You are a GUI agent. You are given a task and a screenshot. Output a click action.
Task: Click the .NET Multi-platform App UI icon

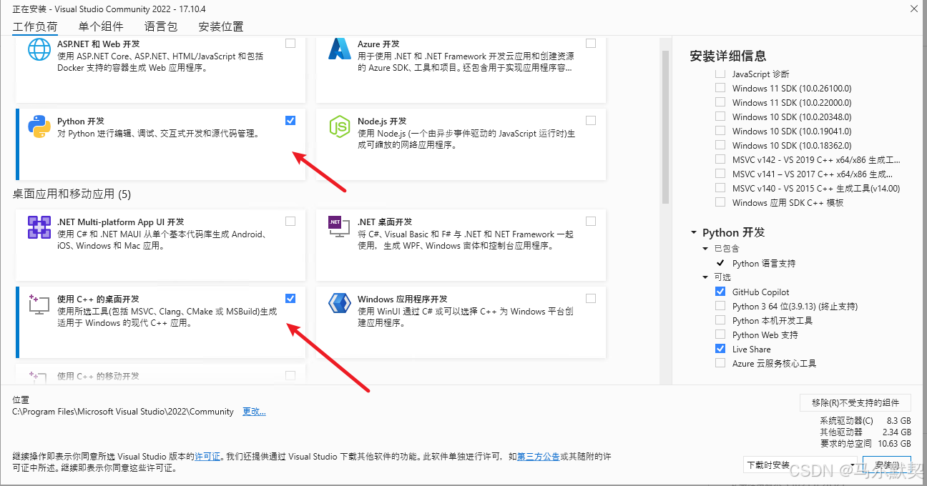tap(39, 228)
